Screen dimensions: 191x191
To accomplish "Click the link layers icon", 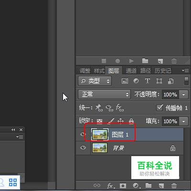I will click(x=97, y=185).
